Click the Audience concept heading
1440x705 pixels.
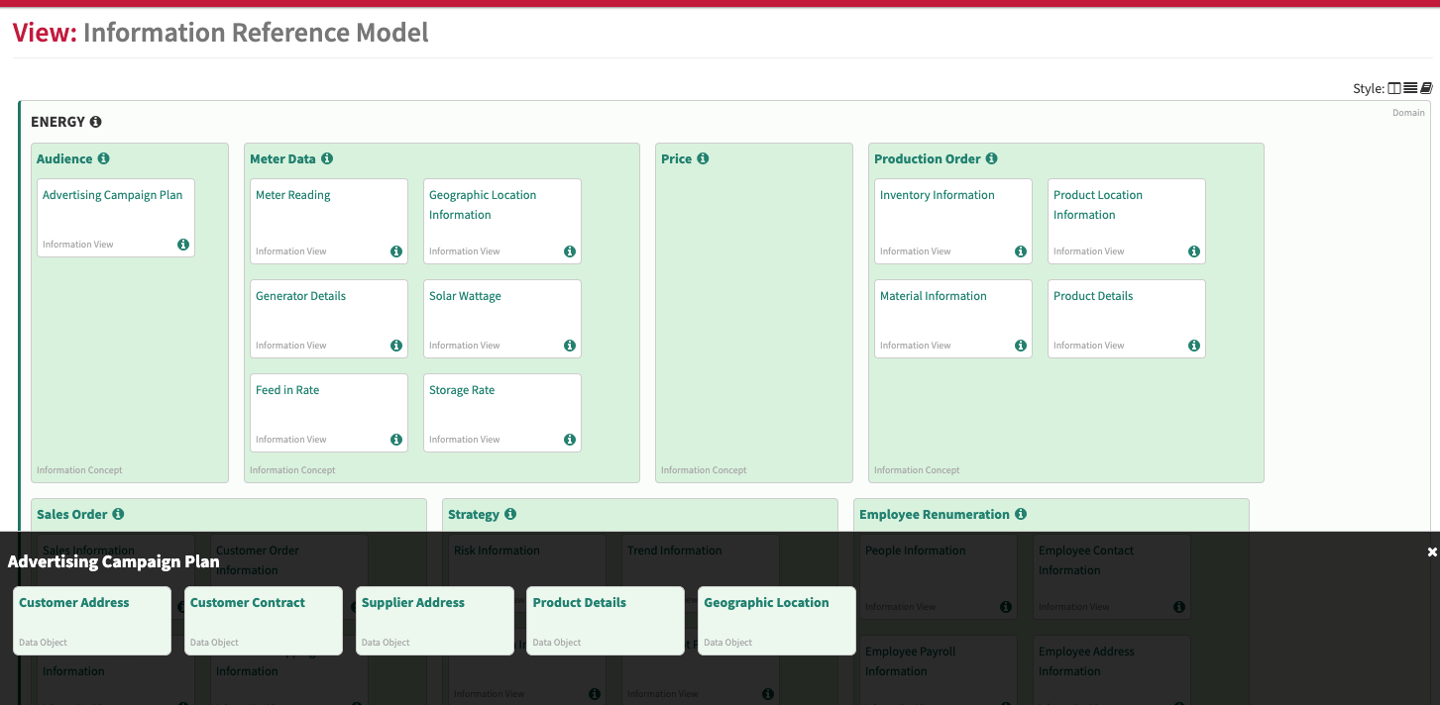point(64,158)
